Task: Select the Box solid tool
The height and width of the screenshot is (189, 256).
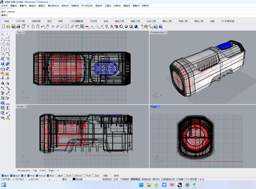Action: [3, 64]
